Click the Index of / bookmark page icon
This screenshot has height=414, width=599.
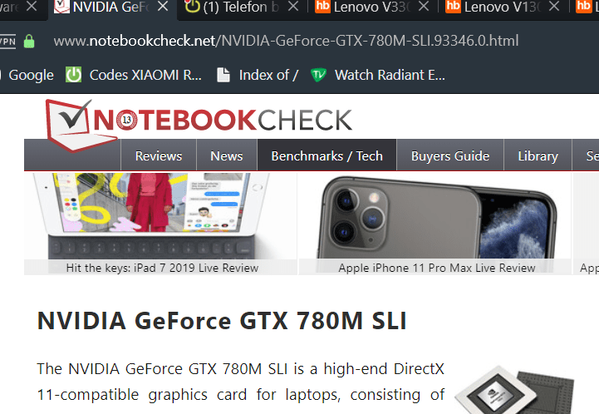[x=223, y=75]
